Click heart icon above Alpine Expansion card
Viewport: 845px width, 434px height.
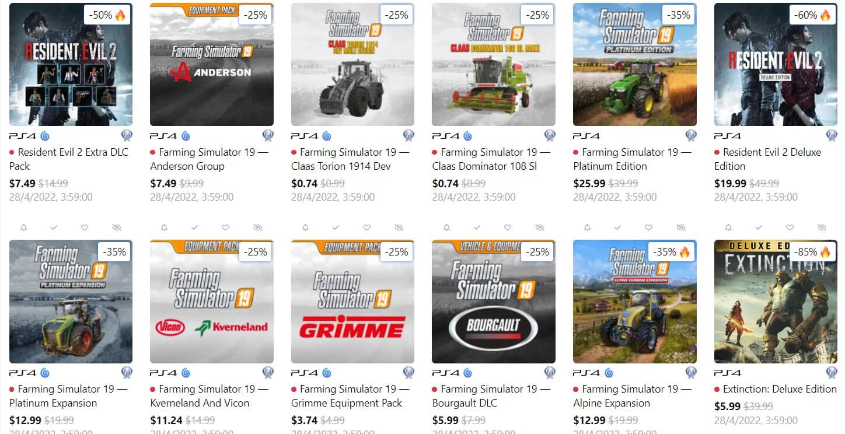pos(648,227)
